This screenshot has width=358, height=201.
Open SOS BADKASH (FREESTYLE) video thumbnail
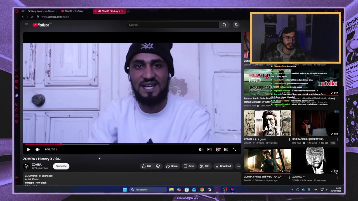click(316, 123)
